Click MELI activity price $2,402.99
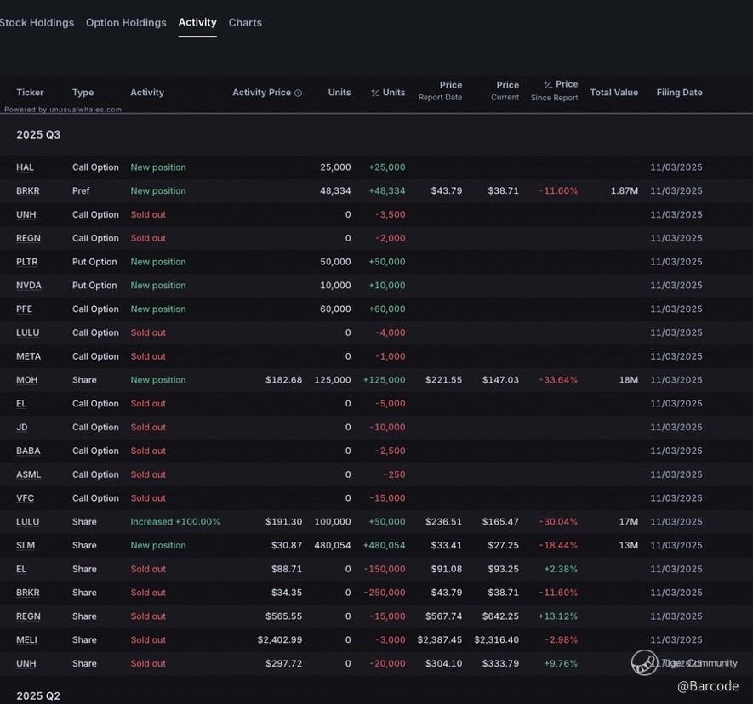 click(x=280, y=640)
